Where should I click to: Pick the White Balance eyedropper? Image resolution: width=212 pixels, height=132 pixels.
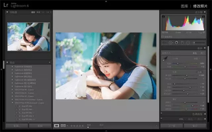point(165,59)
